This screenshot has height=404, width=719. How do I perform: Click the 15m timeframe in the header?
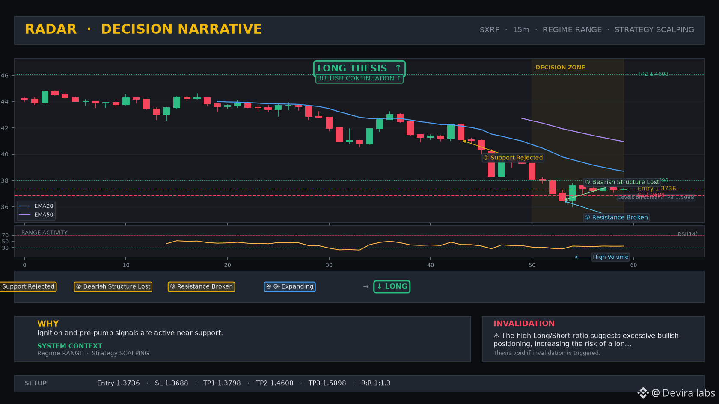521,30
